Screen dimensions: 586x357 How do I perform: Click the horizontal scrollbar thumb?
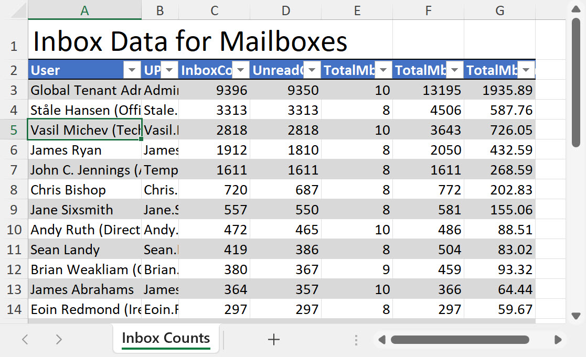[x=460, y=340]
